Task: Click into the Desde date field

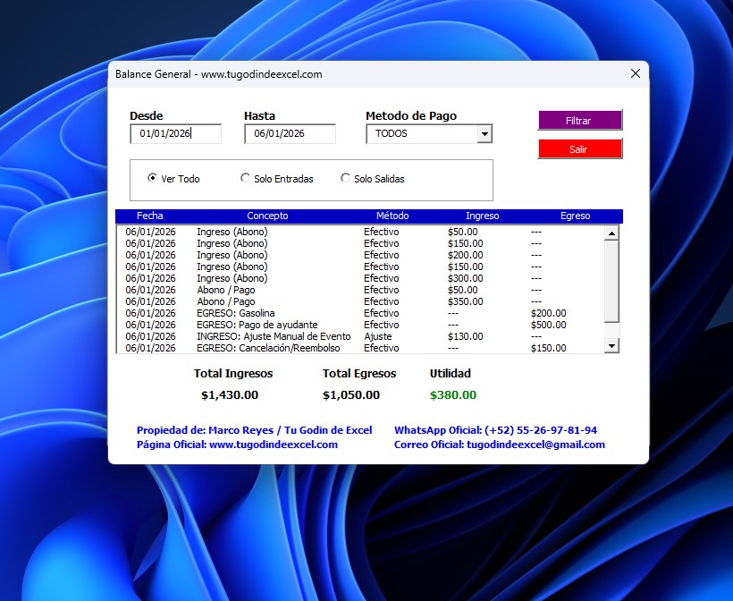Action: 175,134
